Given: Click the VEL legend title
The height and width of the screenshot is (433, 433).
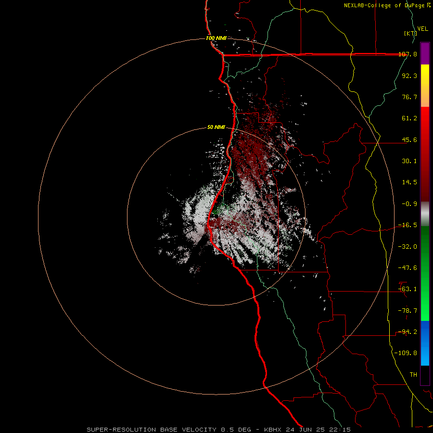Looking at the screenshot, I should pos(422,29).
